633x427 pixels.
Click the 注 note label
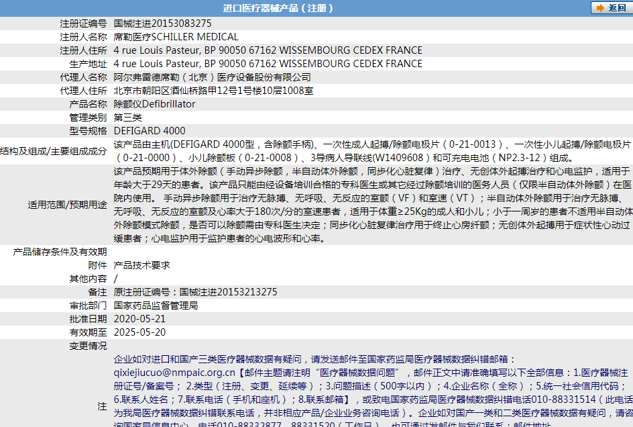click(102, 406)
